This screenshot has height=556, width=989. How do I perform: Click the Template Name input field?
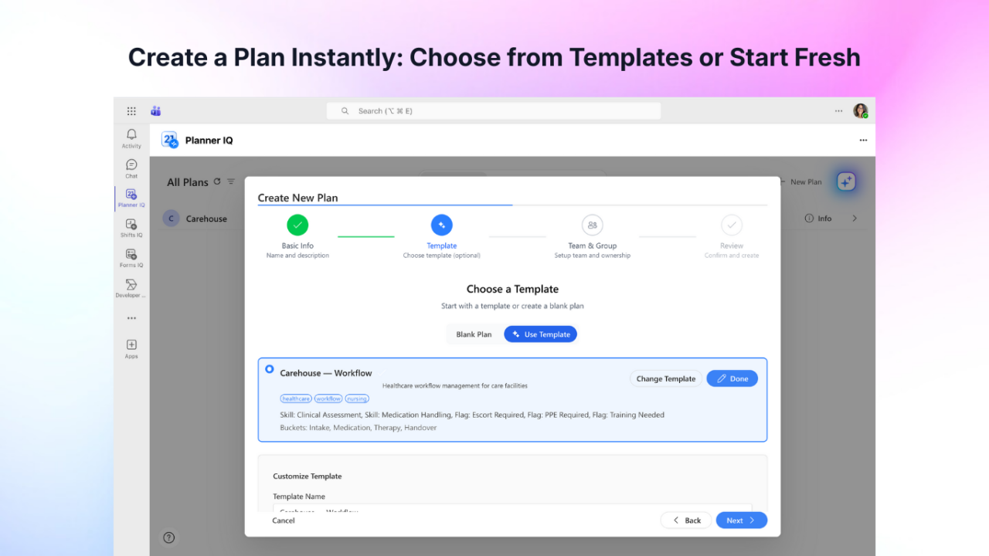point(512,508)
